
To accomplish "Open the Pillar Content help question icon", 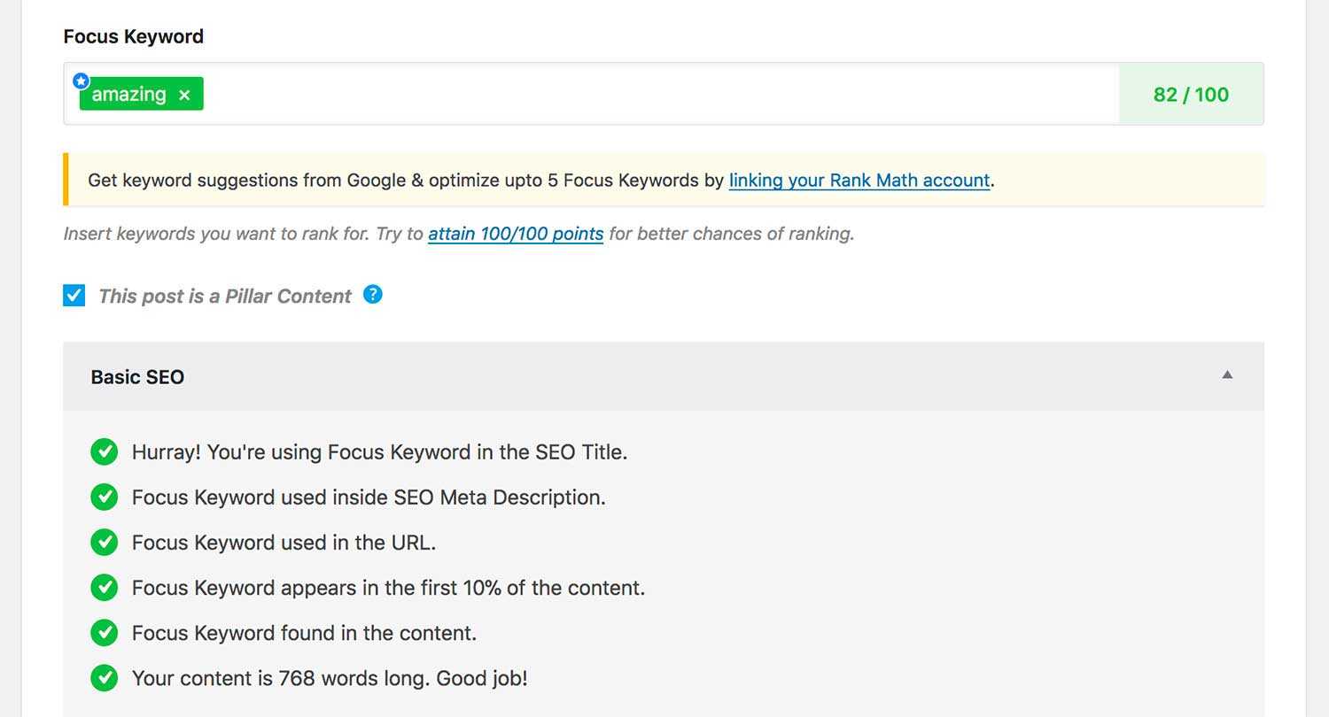I will pos(373,294).
